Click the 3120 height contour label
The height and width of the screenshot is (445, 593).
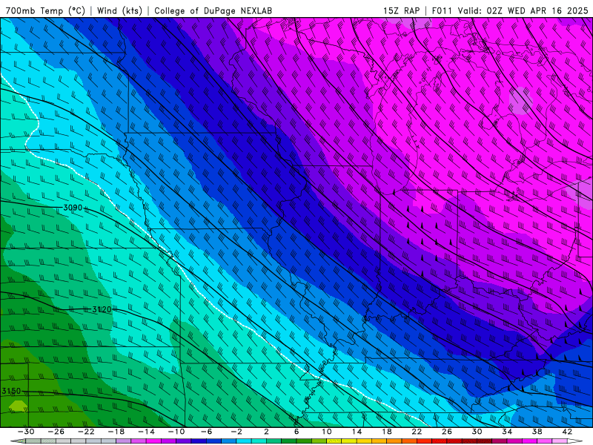click(102, 309)
